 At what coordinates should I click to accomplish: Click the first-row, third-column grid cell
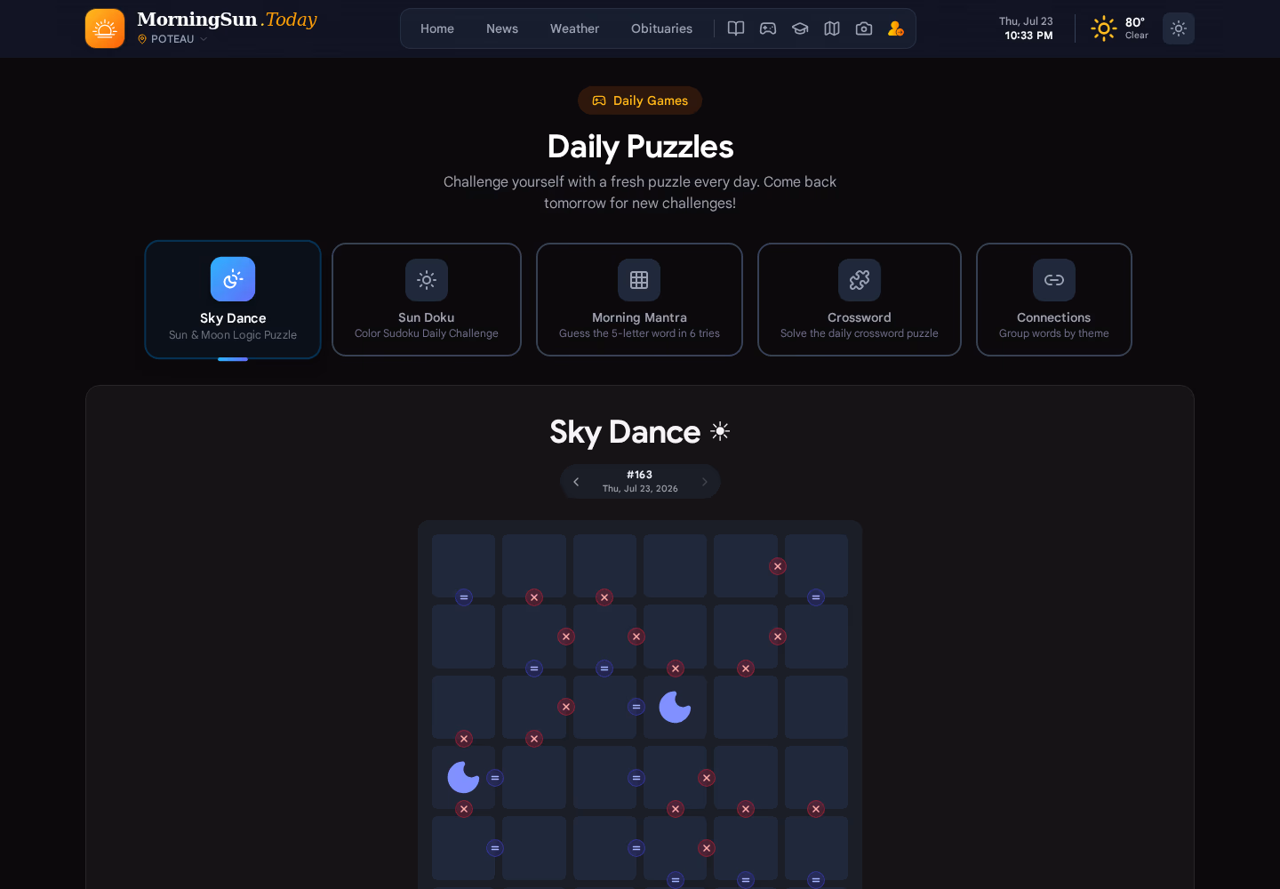(604, 565)
